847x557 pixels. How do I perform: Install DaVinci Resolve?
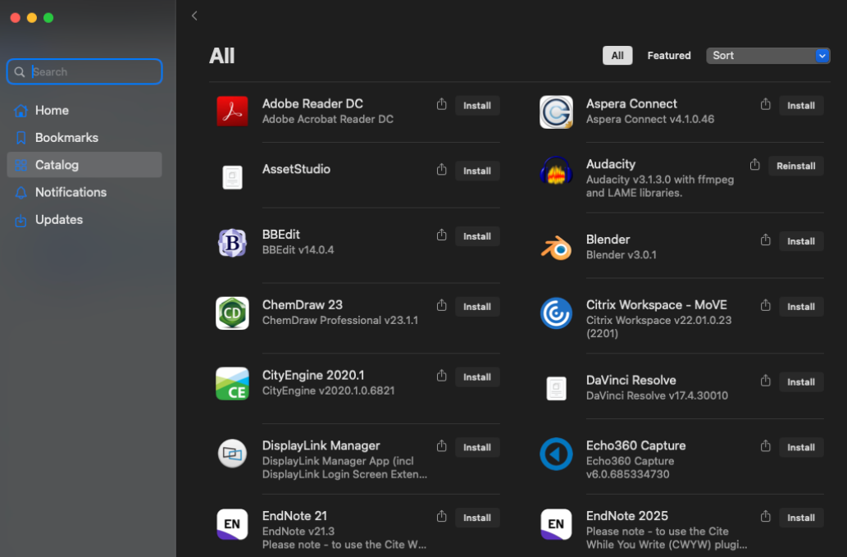tap(801, 382)
